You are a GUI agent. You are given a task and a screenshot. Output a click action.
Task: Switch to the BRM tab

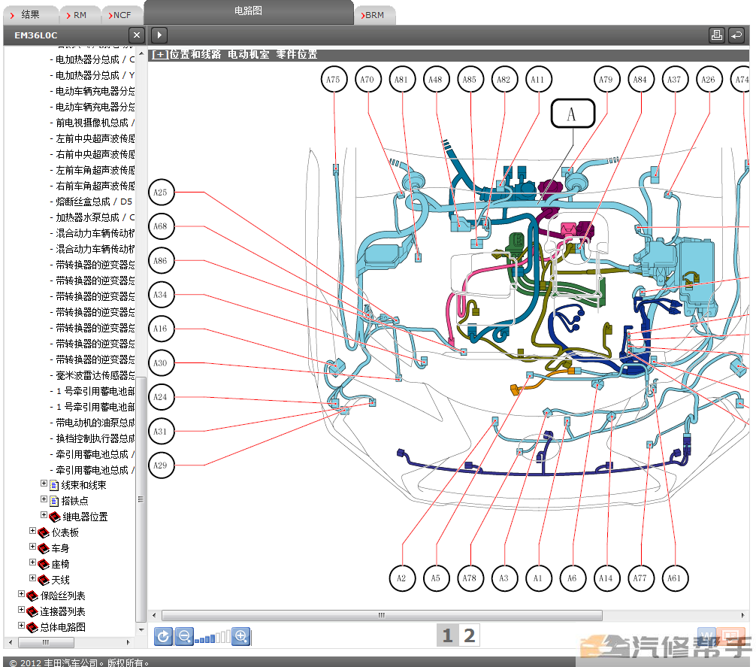pyautogui.click(x=375, y=15)
